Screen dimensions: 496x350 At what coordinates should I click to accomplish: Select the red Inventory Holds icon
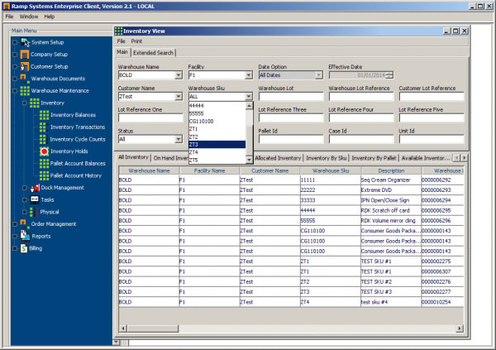(x=44, y=151)
